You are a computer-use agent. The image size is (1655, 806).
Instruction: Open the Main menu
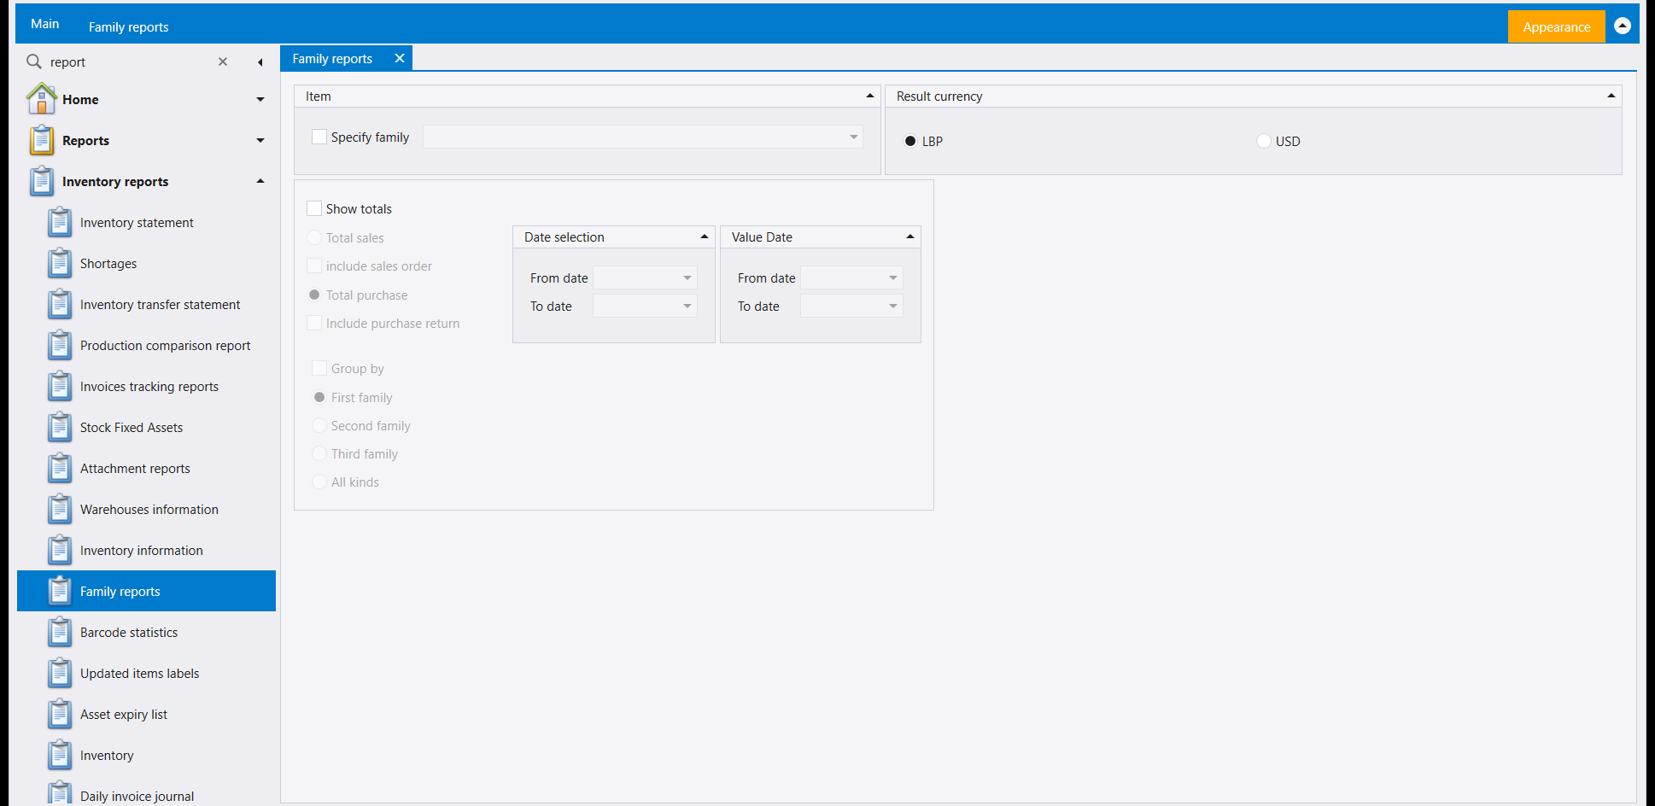[45, 24]
